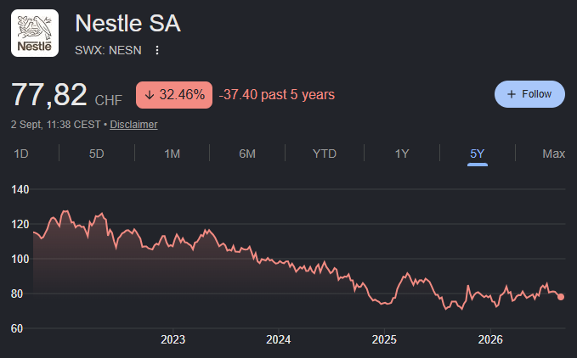Click the plus icon in the Follow button

[x=511, y=94]
